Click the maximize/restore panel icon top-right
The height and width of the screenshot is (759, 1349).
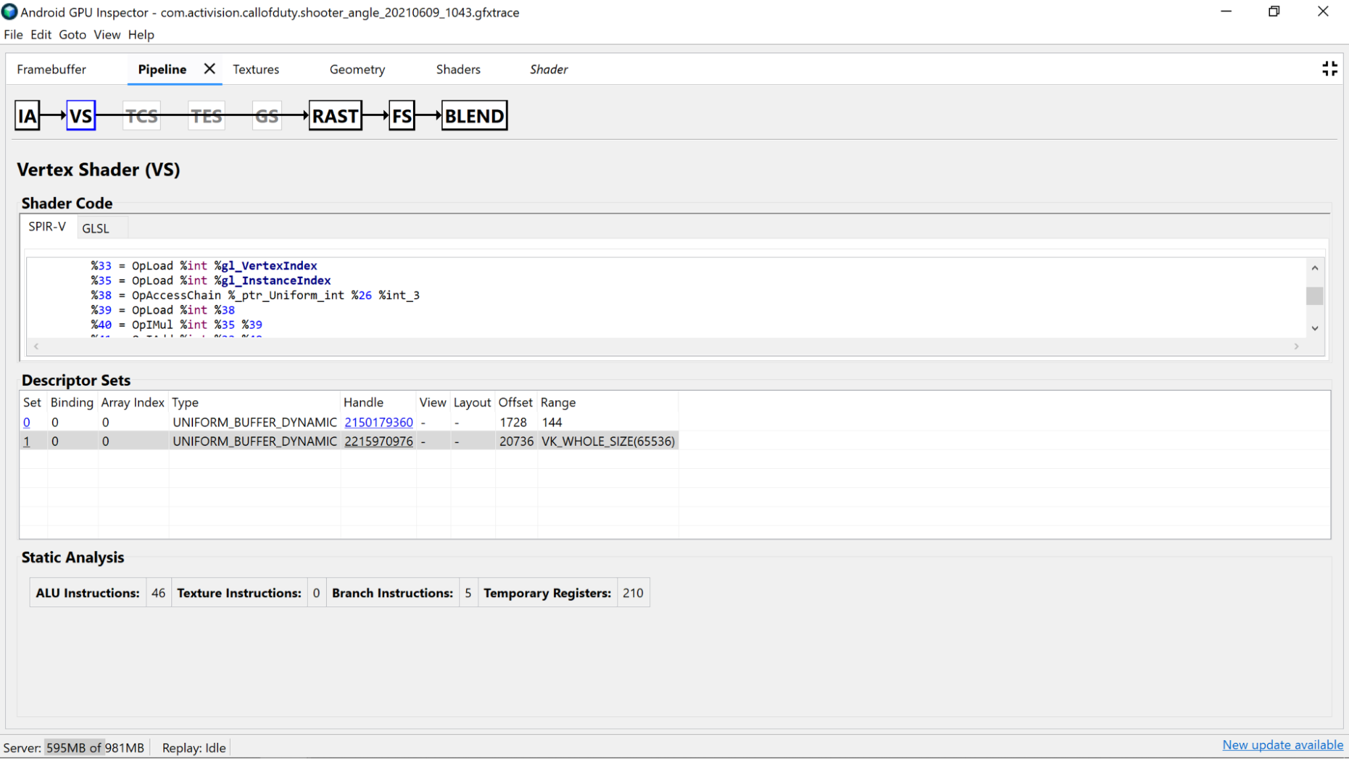point(1329,69)
